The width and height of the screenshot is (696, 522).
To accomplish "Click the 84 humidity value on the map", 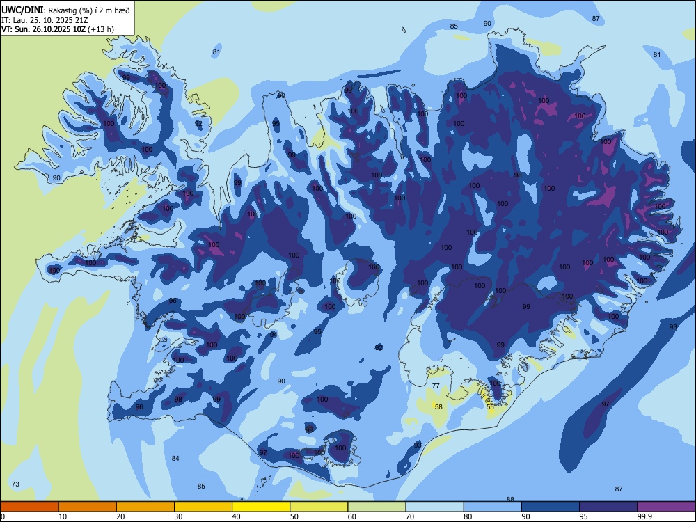I will [x=175, y=458].
